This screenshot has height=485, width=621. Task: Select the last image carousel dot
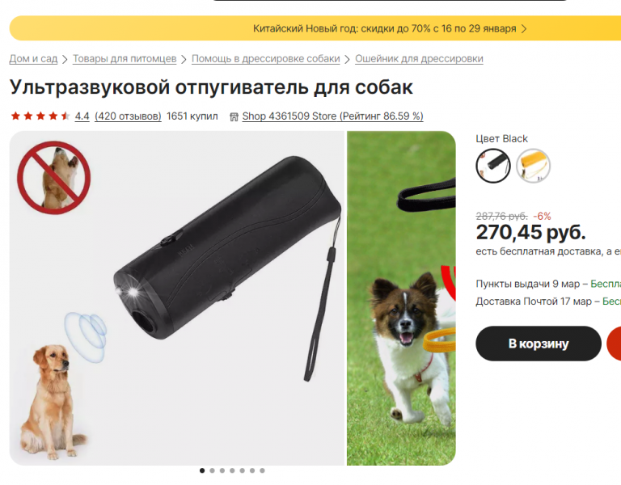coord(262,470)
